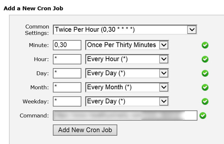Screen dimensions: 224x144
Task: Click the green checkmark beside Month row
Action: [x=205, y=88]
